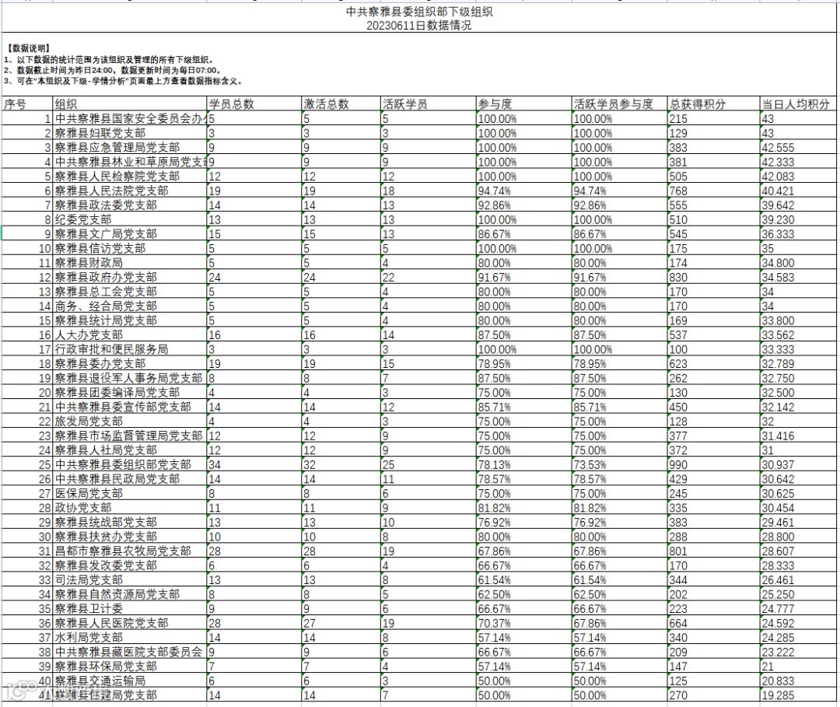Click cell 察雅县人民检察院党支部
Screen dimensions: 840x707
coord(130,177)
